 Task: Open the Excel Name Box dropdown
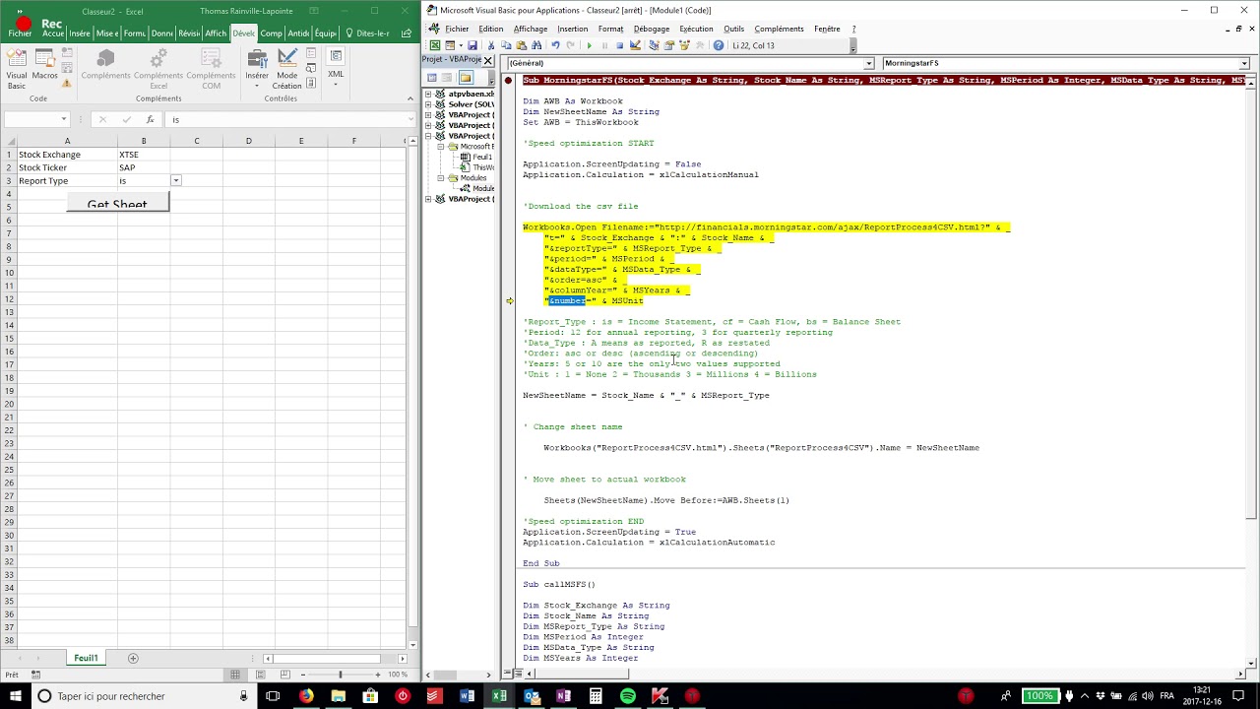click(x=64, y=119)
